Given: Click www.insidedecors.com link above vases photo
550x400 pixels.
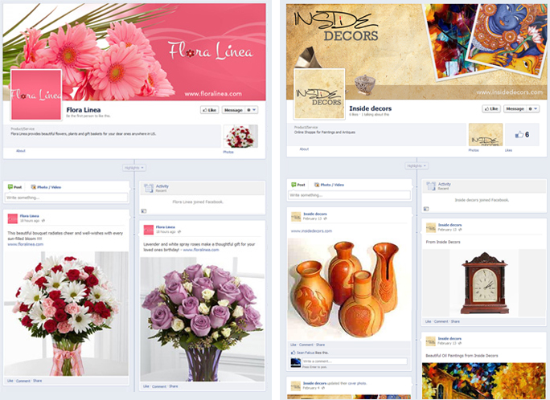Looking at the screenshot, I should pos(311,231).
